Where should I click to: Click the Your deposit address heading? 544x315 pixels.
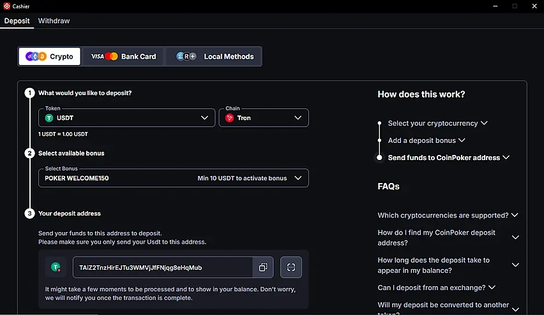pyautogui.click(x=70, y=214)
